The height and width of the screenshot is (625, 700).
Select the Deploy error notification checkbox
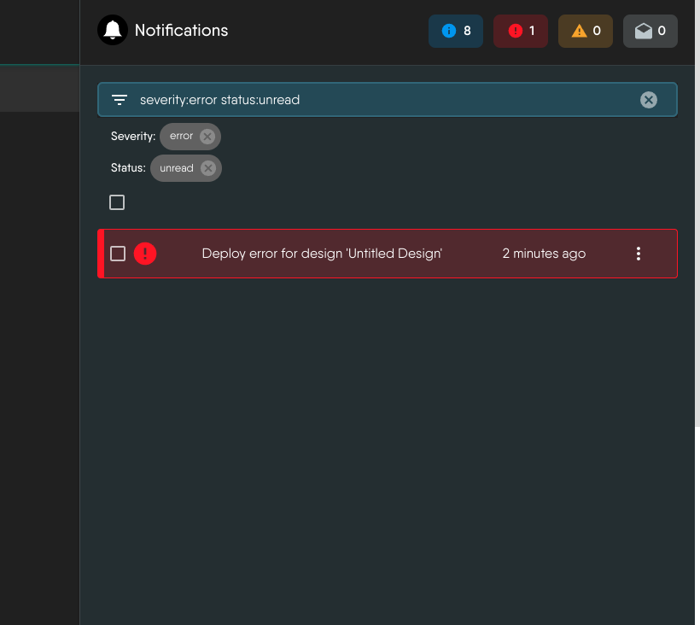pyautogui.click(x=118, y=254)
